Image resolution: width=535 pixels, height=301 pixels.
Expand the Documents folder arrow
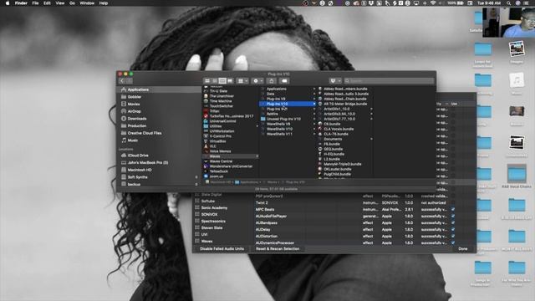pyautogui.click(x=371, y=139)
